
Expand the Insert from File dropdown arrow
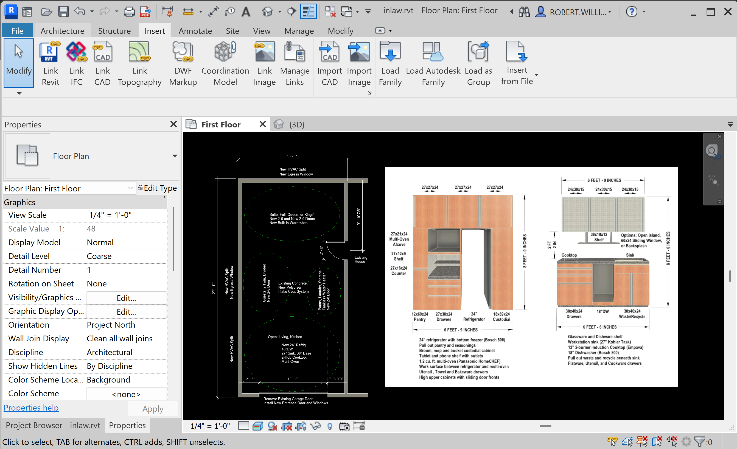[x=536, y=75]
